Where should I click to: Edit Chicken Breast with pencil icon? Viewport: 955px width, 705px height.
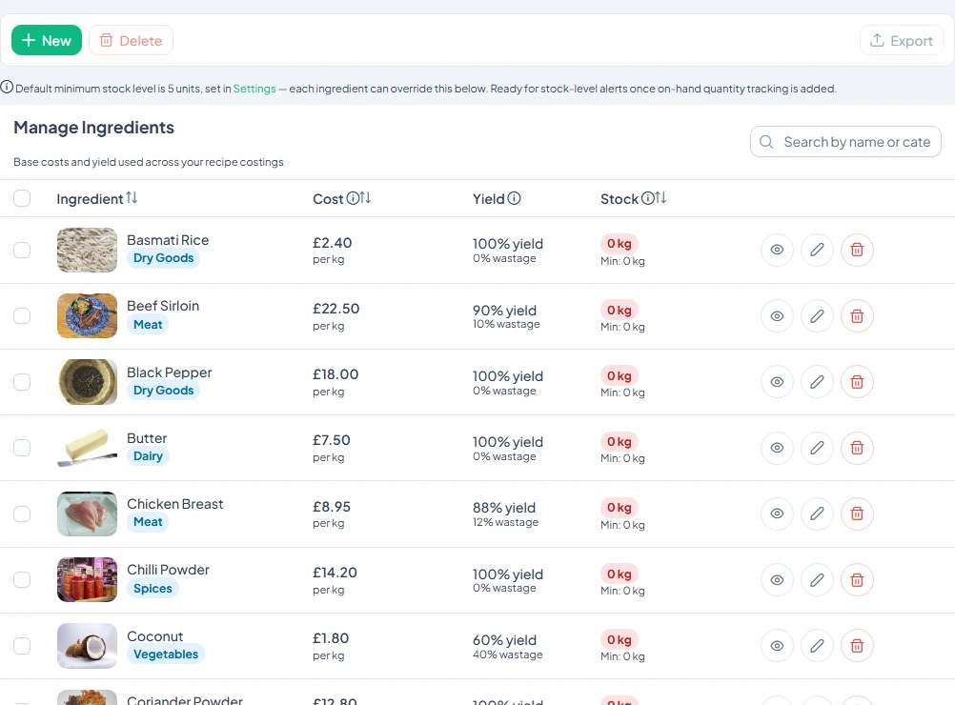(x=817, y=514)
